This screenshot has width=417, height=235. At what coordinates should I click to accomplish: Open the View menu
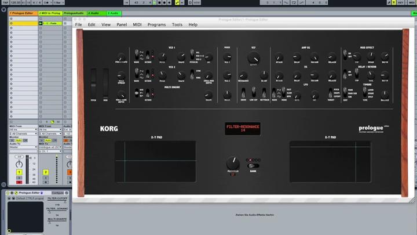106,24
